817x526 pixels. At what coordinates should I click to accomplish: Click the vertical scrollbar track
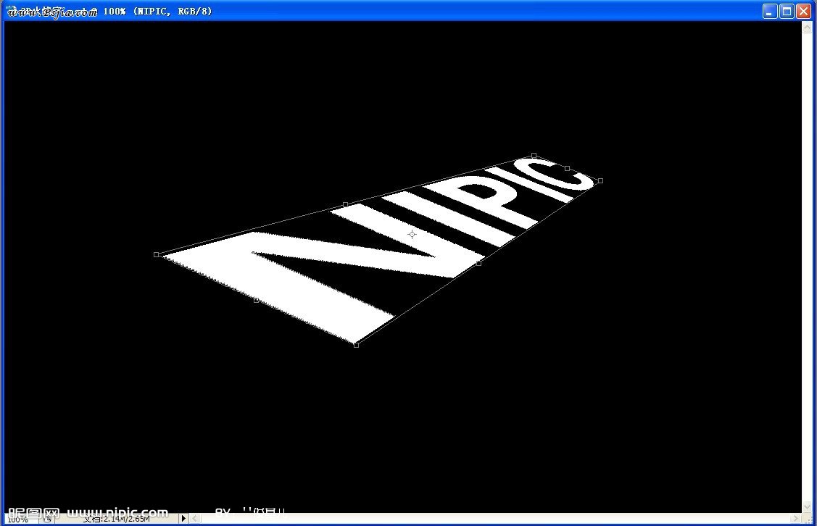pyautogui.click(x=807, y=267)
